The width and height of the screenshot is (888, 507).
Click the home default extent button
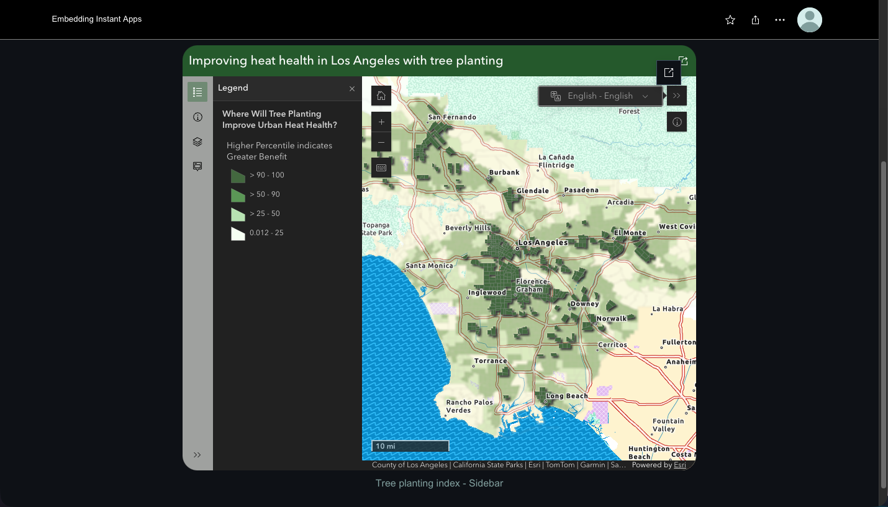[381, 95]
